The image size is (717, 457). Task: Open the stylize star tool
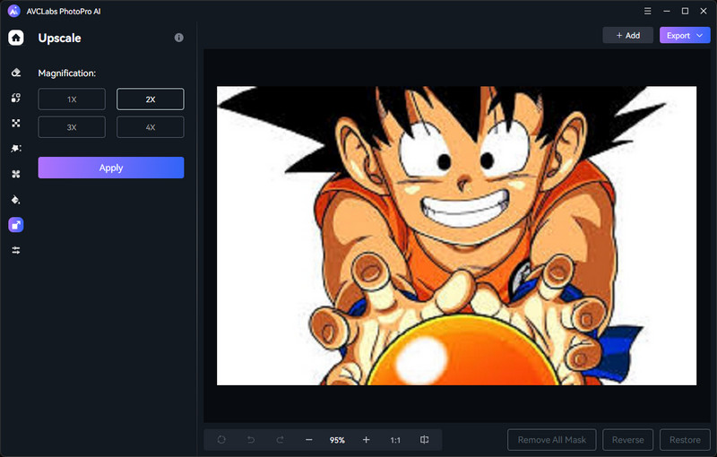[x=16, y=149]
